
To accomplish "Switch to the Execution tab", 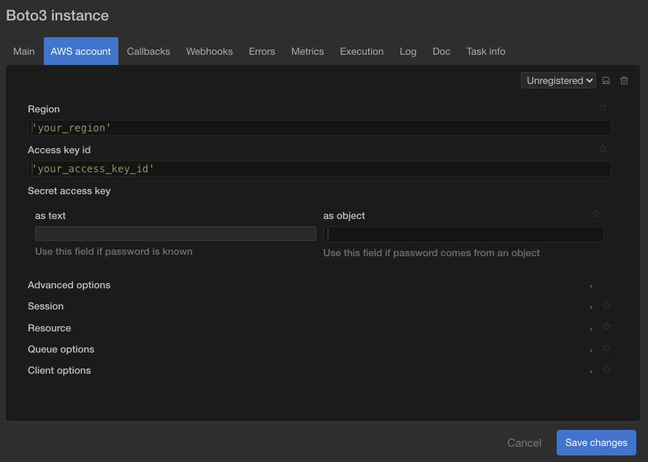I will 362,52.
